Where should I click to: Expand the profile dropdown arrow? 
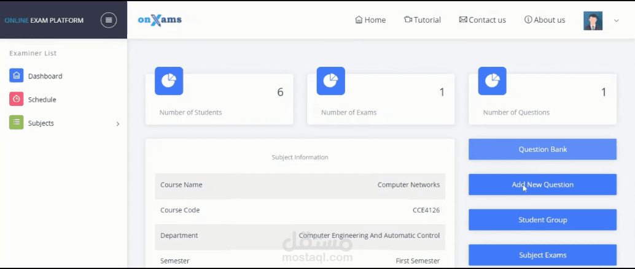pyautogui.click(x=617, y=21)
